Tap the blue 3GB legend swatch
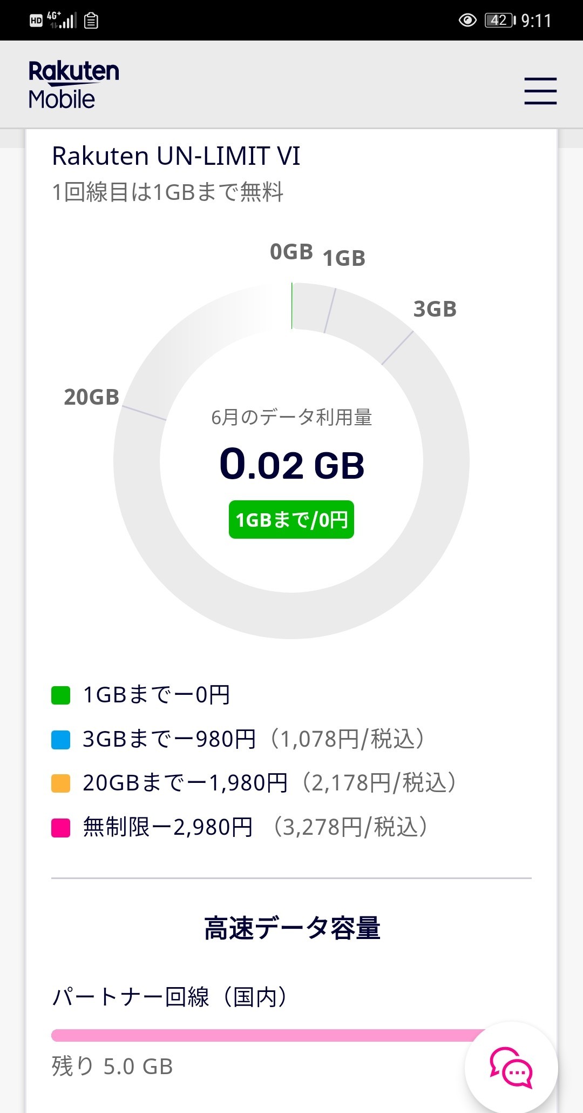583x1113 pixels. [x=60, y=740]
